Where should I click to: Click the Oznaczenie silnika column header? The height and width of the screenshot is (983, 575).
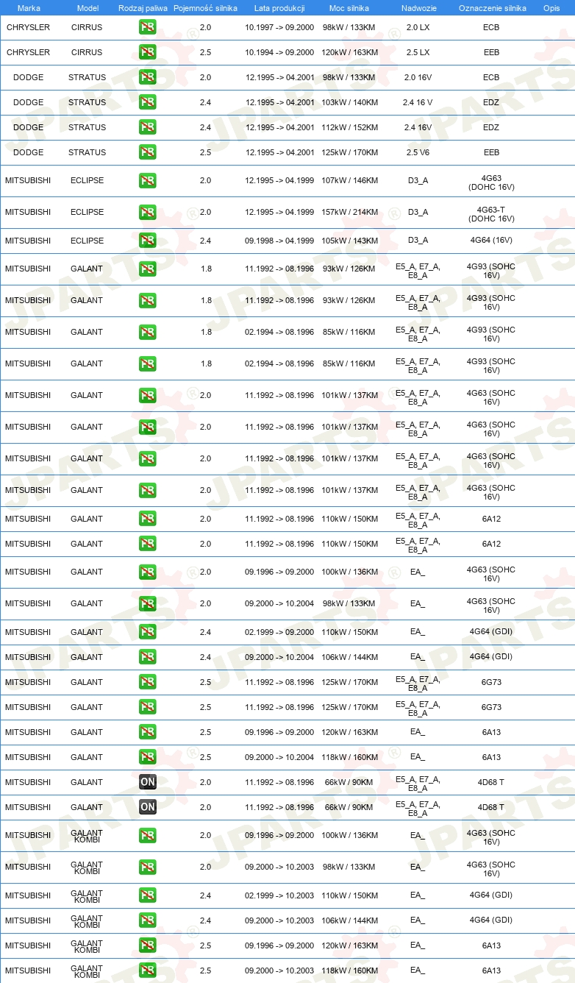coord(492,8)
